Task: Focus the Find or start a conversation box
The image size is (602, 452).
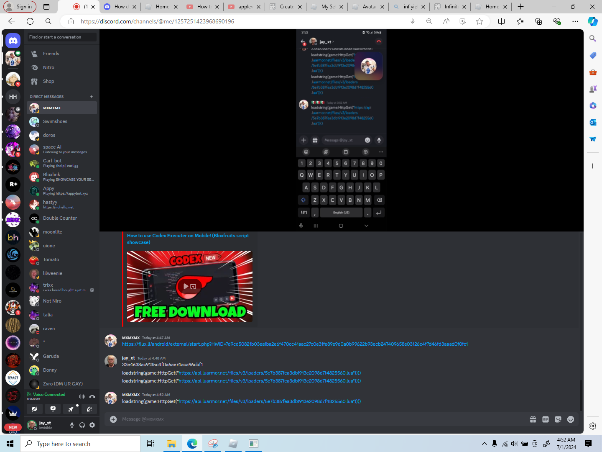Action: pyautogui.click(x=62, y=37)
